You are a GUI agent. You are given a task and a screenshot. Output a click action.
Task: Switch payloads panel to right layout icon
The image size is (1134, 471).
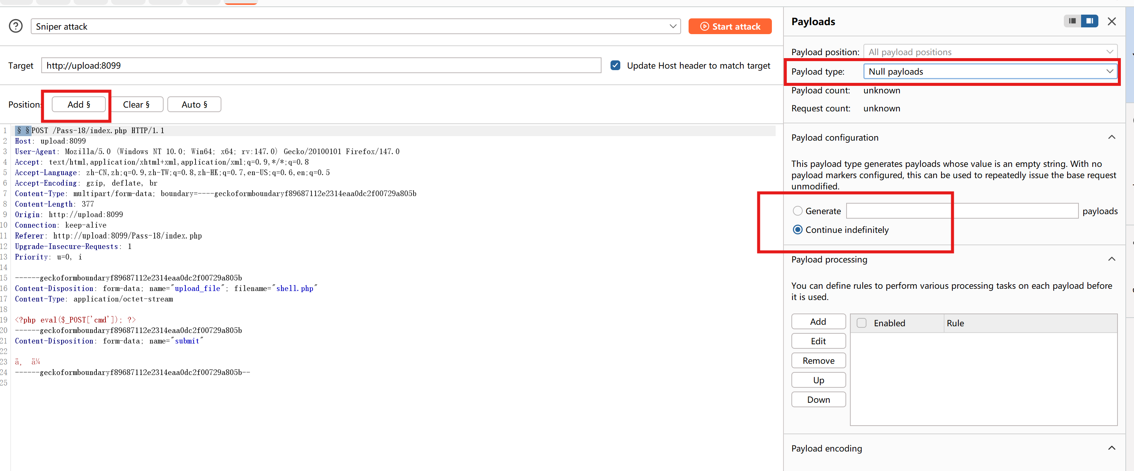click(1090, 21)
